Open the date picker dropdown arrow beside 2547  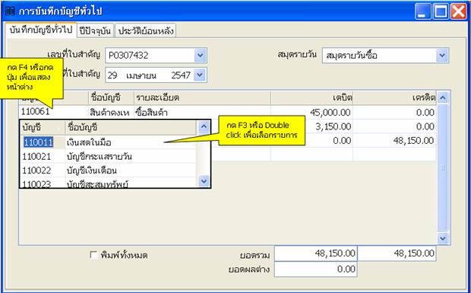[200, 75]
